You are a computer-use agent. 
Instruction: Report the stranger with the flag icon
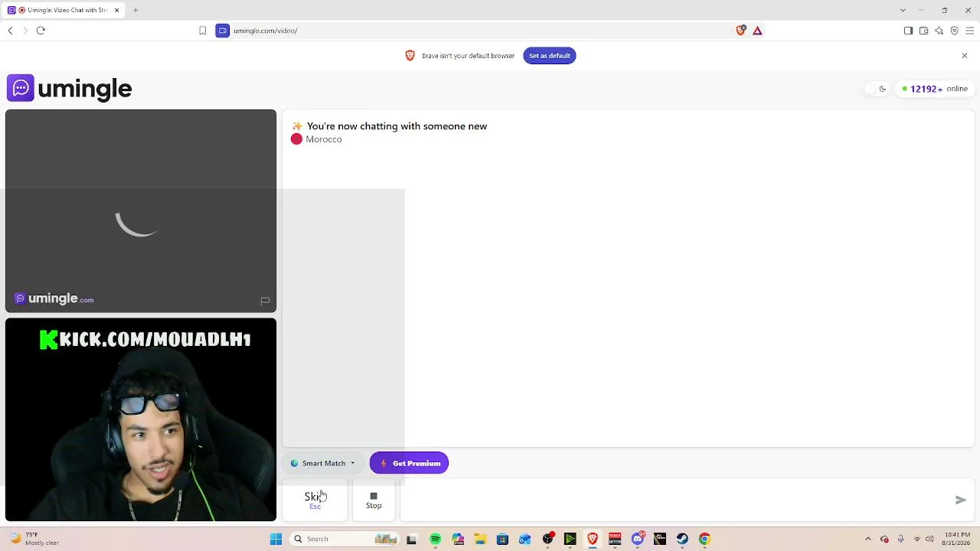coord(265,301)
